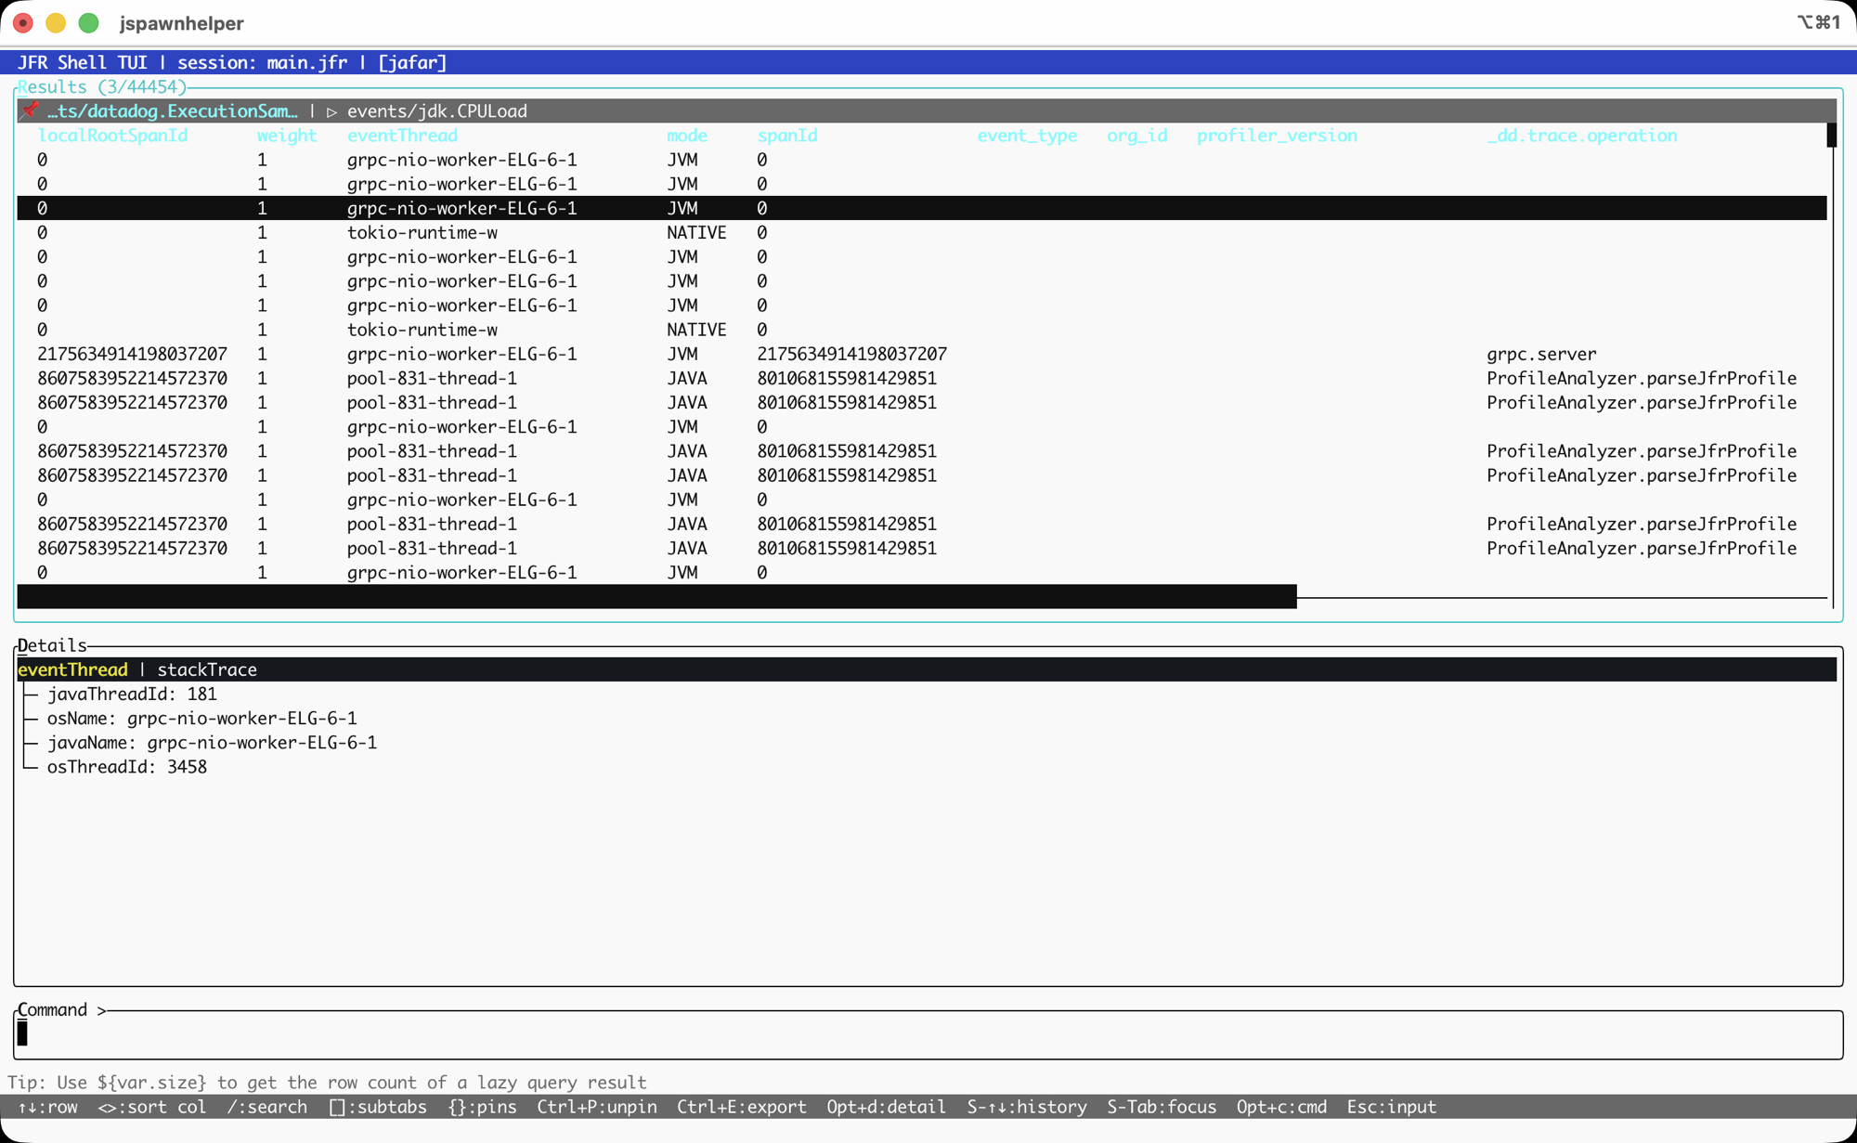Sort by the weight column header
The width and height of the screenshot is (1857, 1143).
(286, 136)
